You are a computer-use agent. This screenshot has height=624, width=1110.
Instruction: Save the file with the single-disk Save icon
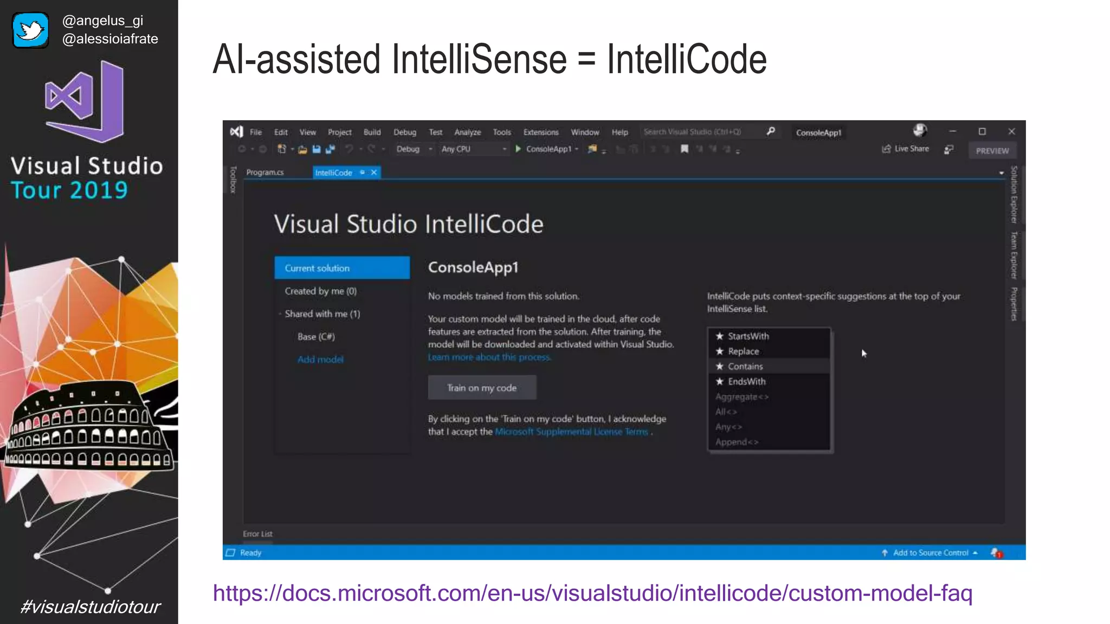[317, 149]
